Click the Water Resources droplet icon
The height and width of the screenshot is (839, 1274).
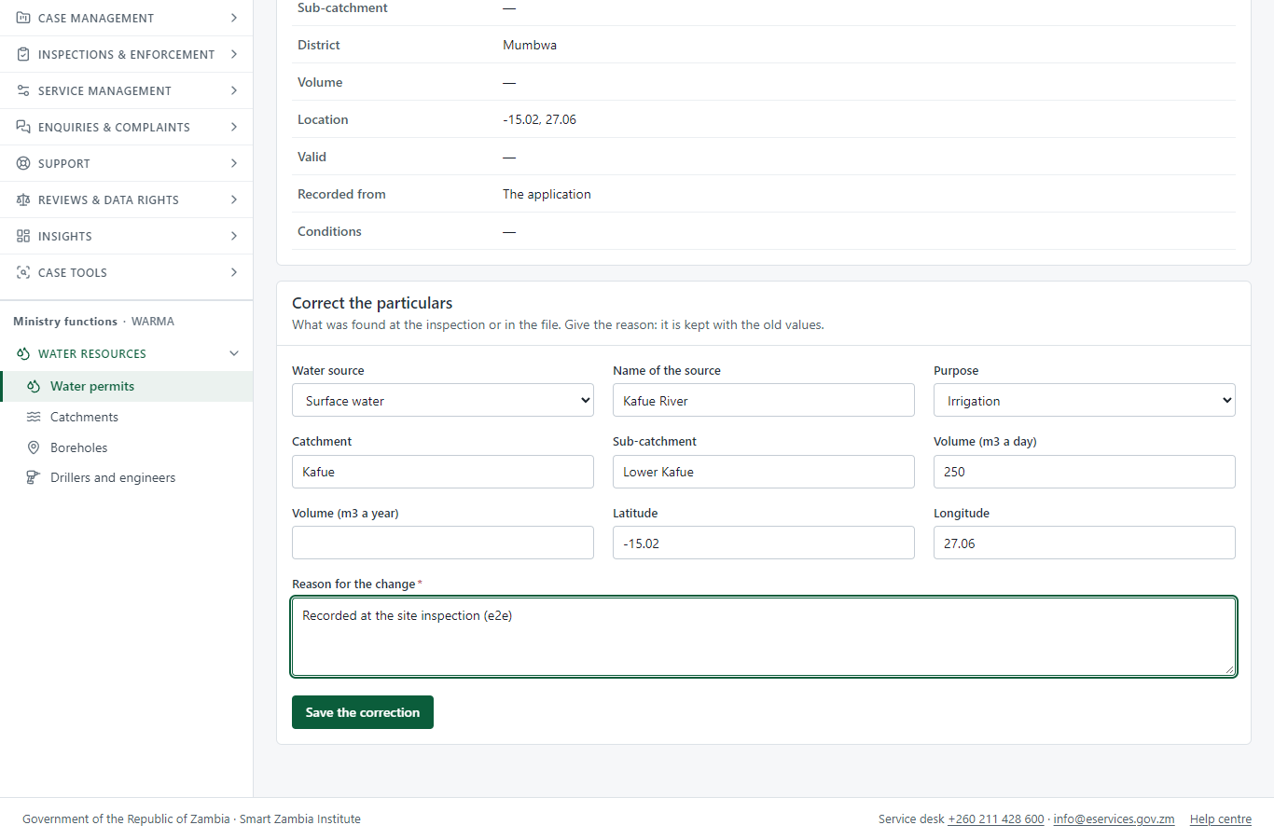[x=23, y=353]
